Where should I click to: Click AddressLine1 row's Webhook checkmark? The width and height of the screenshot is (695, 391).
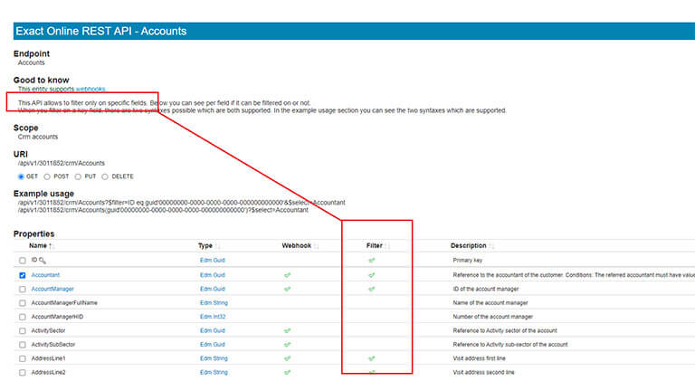pyautogui.click(x=287, y=358)
